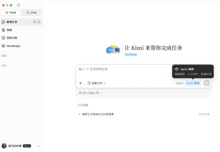Open the blue tag under the Kimi heading
The width and height of the screenshot is (220, 152).
click(131, 54)
